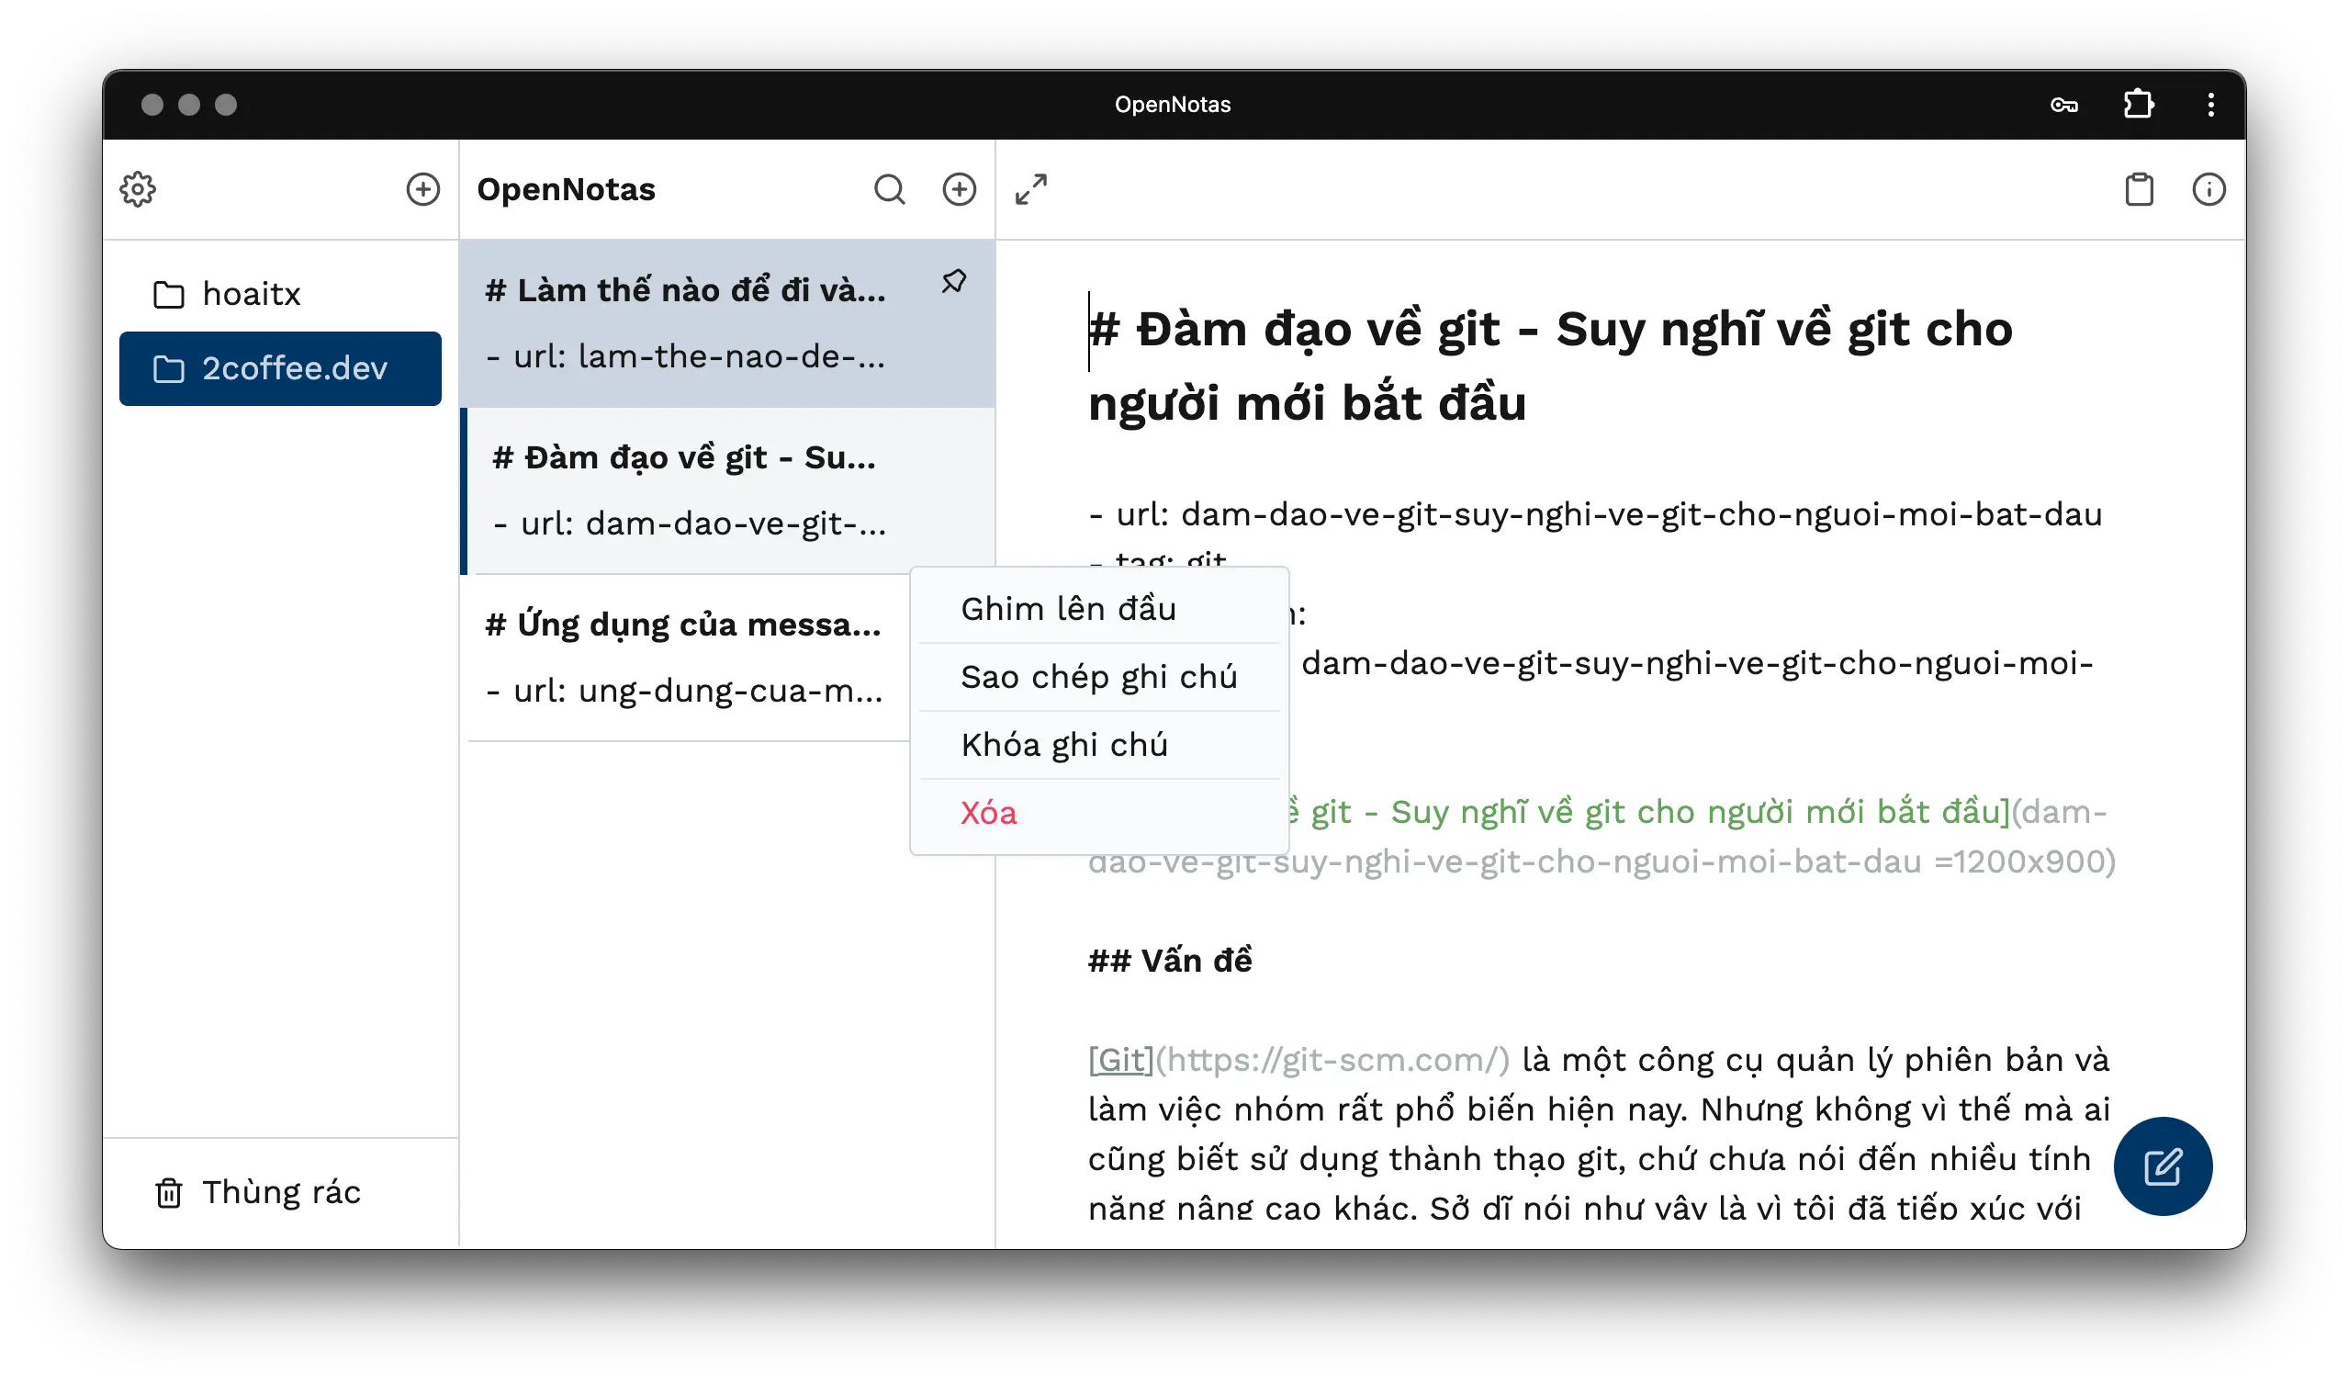The height and width of the screenshot is (1385, 2349).
Task: Open the search icon in the note list
Action: point(890,188)
